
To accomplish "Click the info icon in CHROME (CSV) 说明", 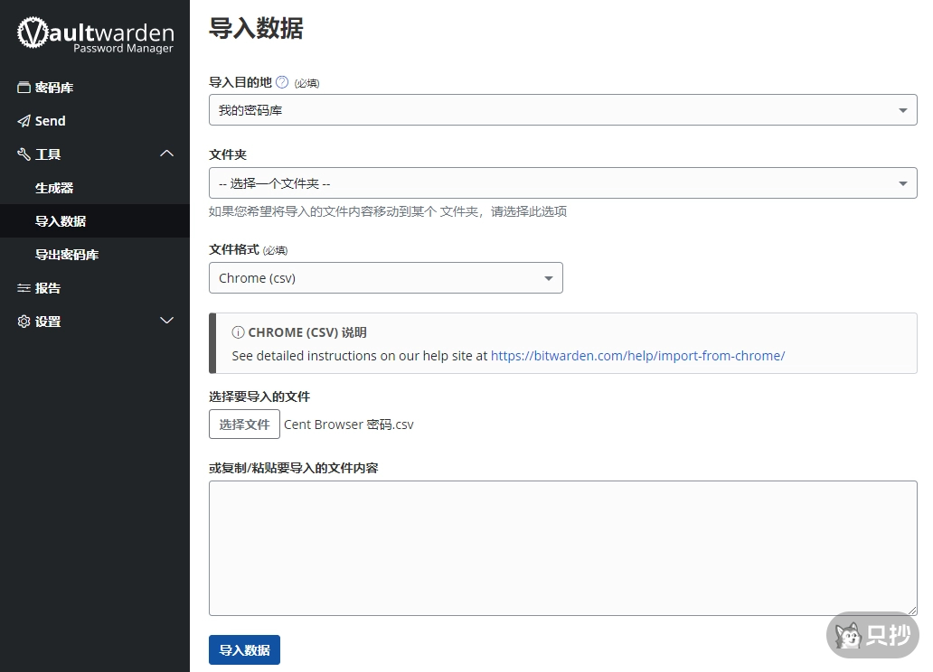I will pos(238,332).
